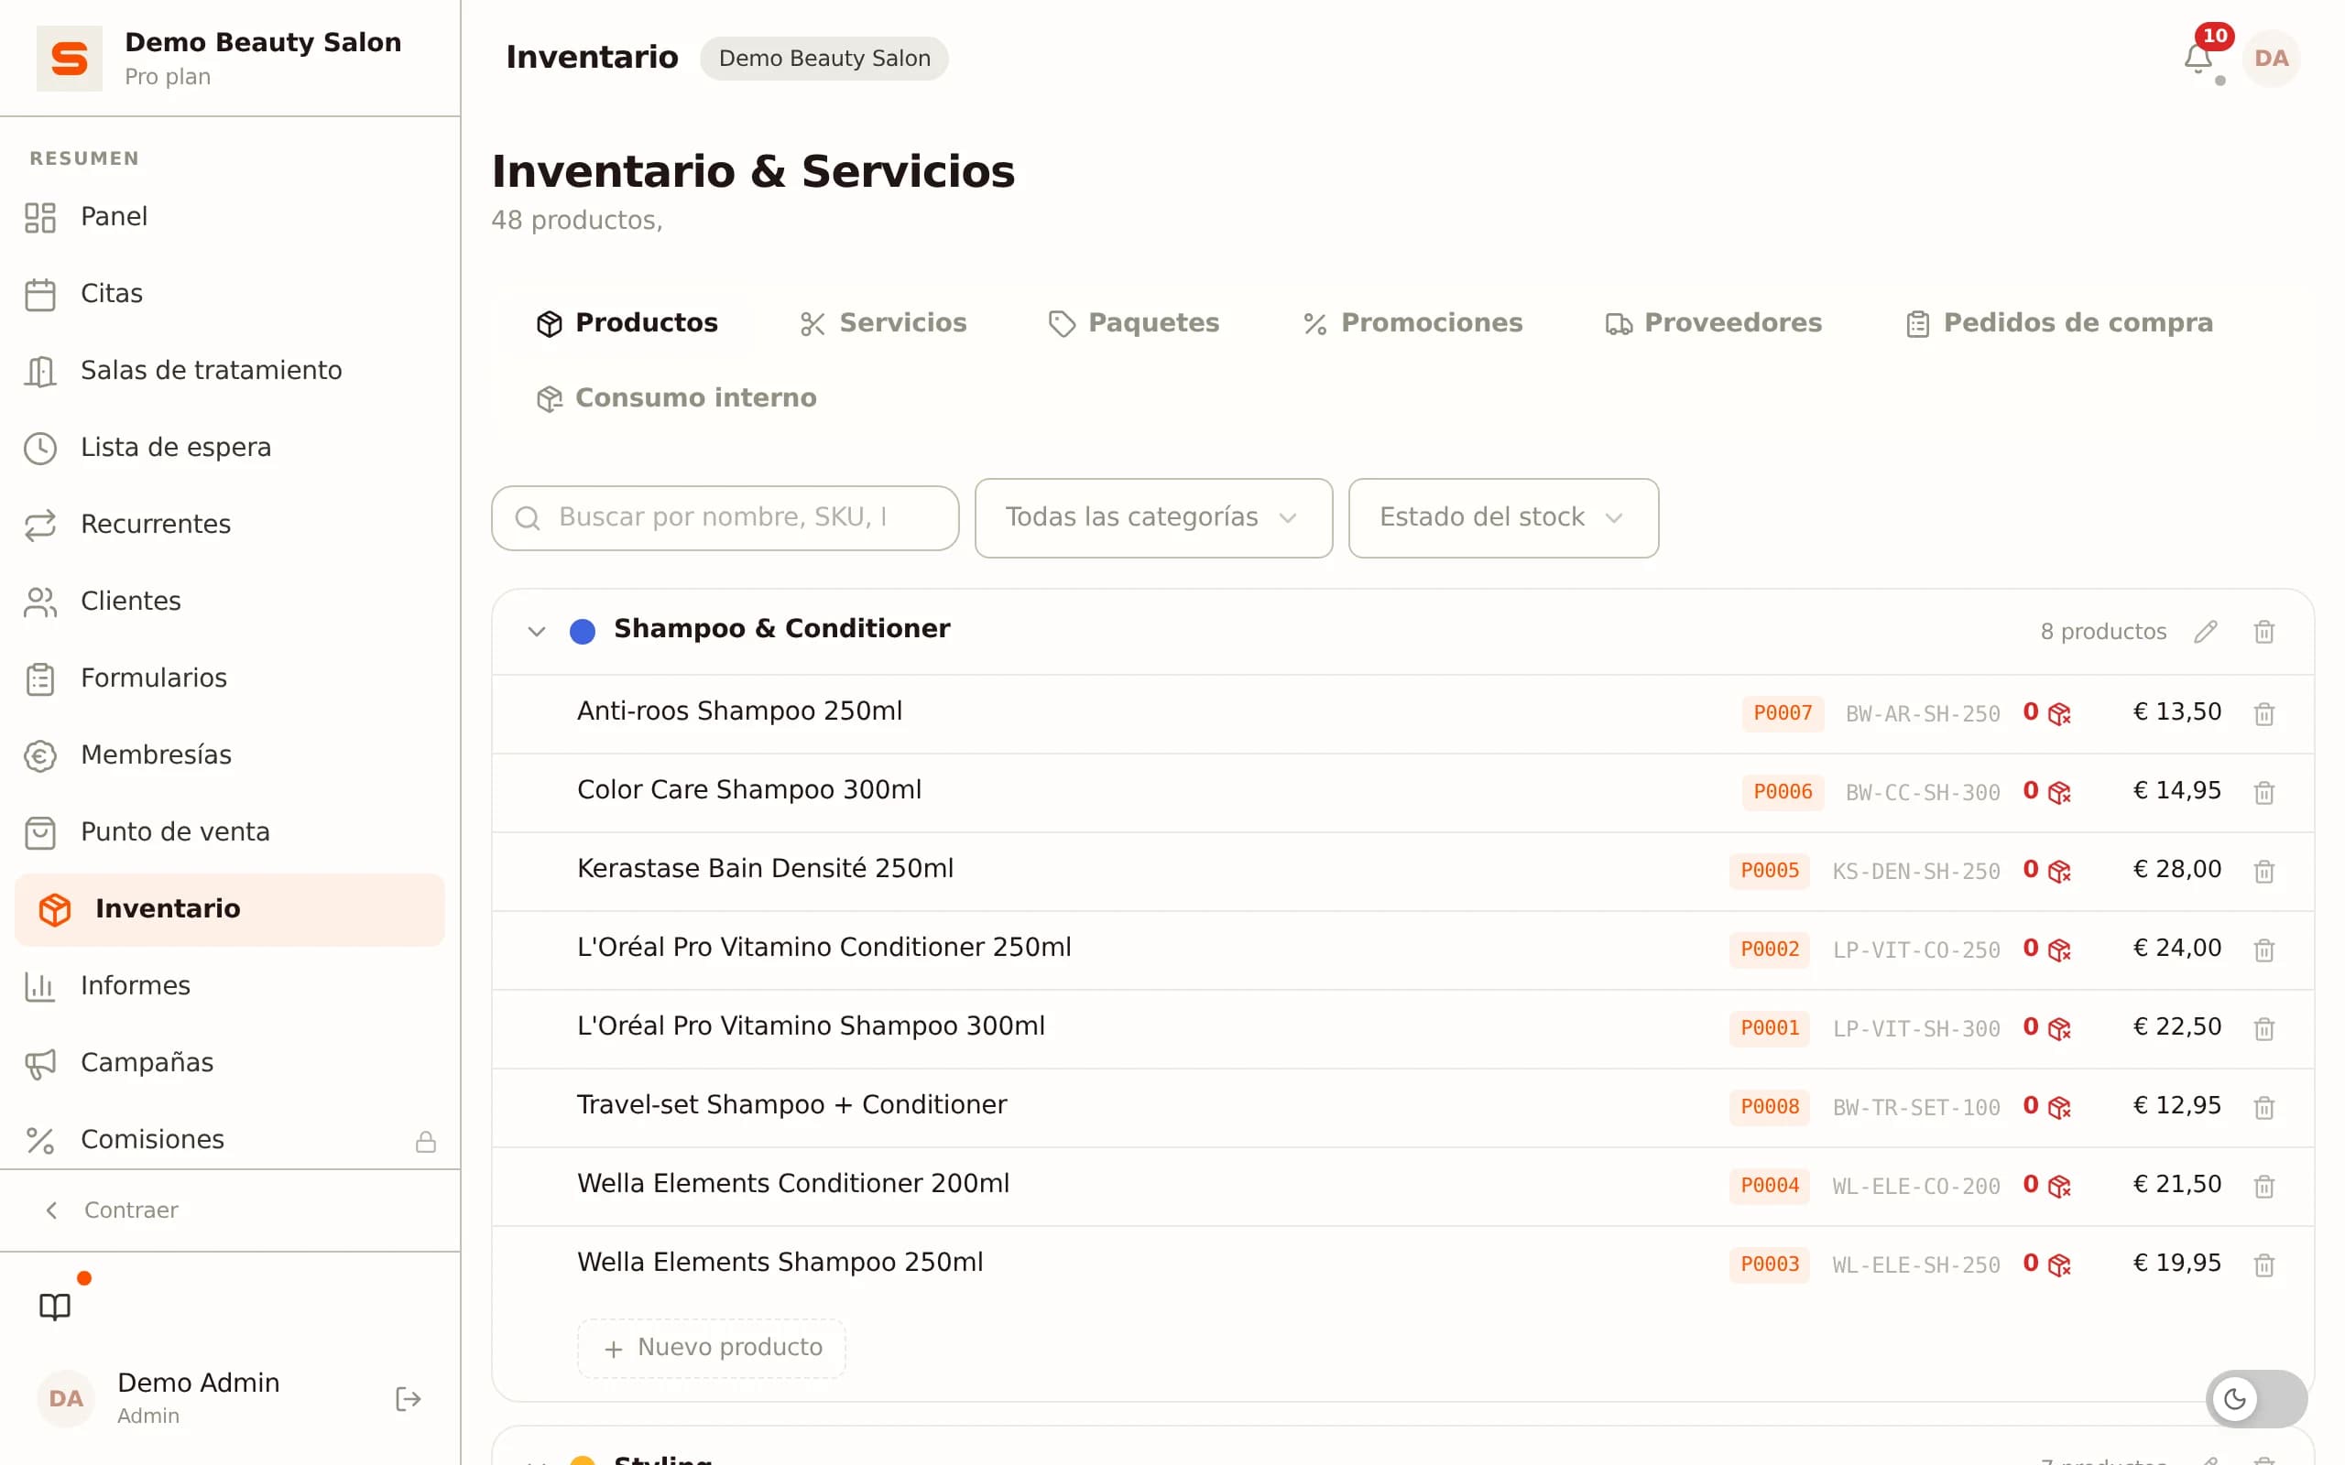
Task: Open Estado del stock dropdown
Action: pyautogui.click(x=1503, y=517)
